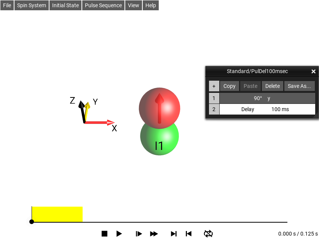319x239 pixels.
Task: Expand the Initial State menu
Action: 65,5
